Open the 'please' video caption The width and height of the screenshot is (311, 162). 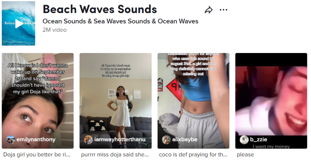245,155
